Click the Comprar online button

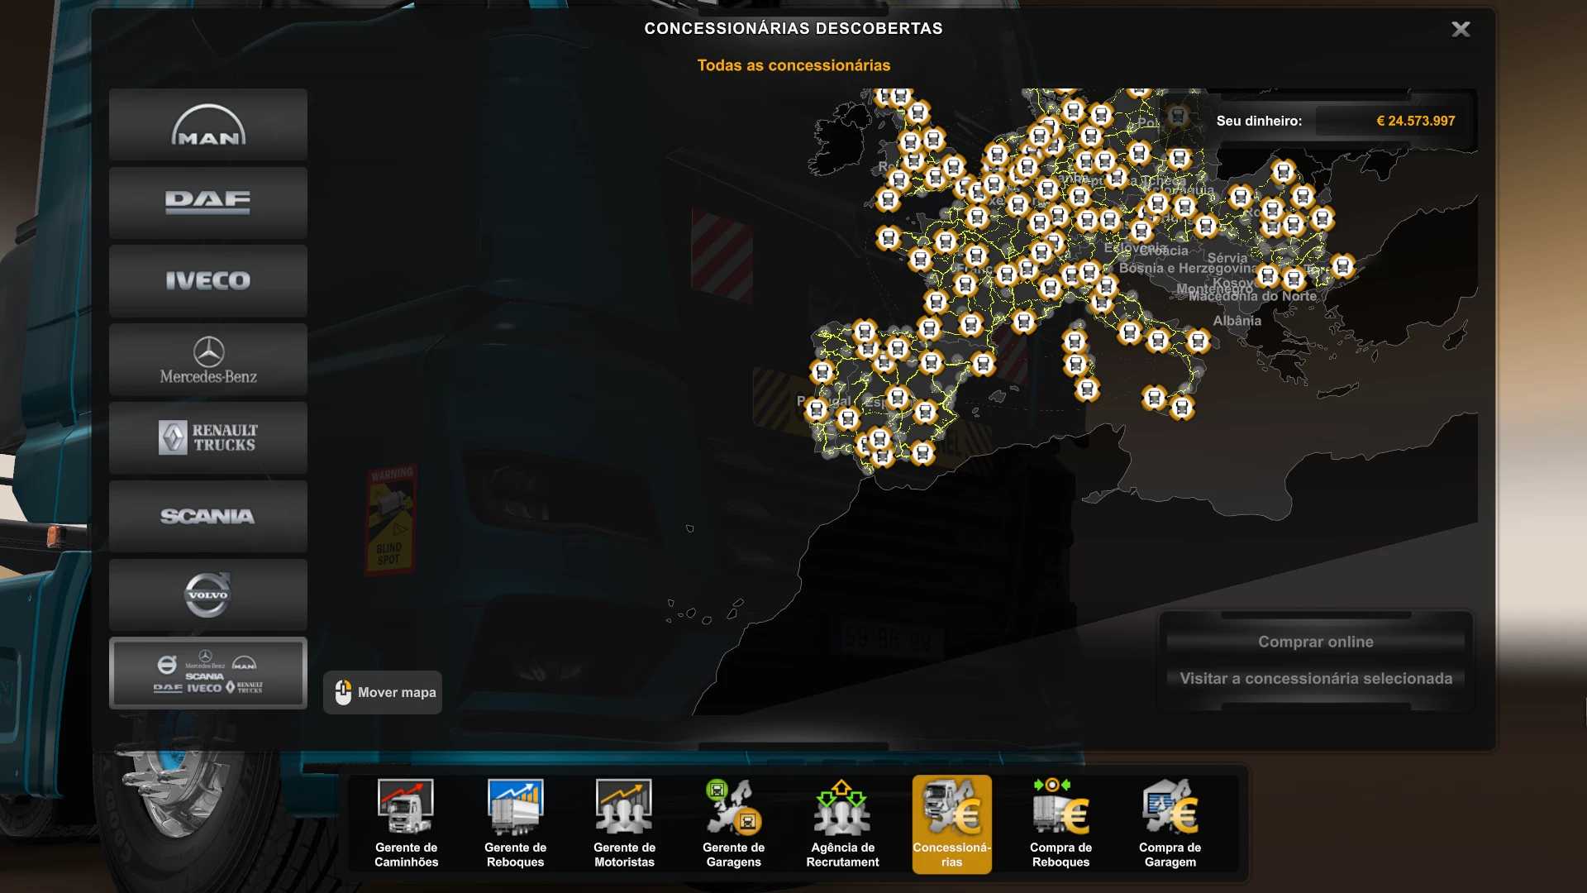coord(1315,642)
